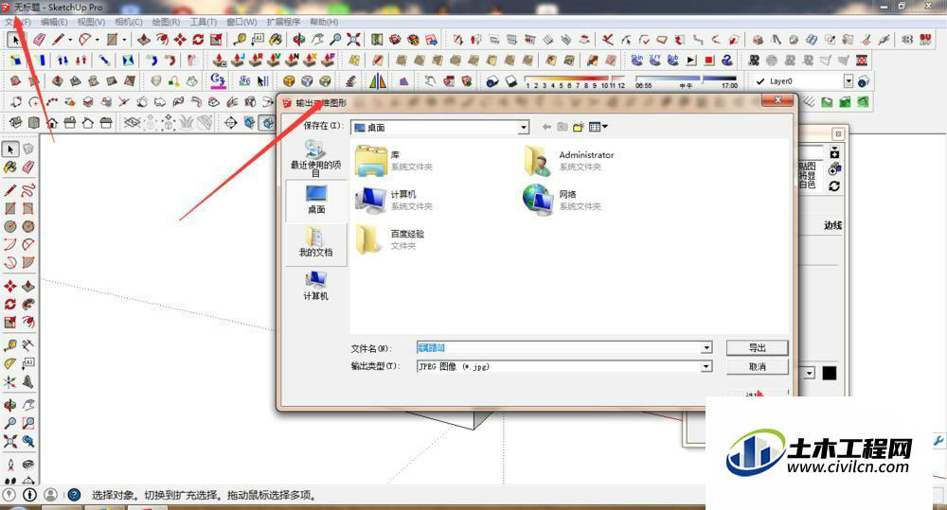Pick the Push/Pull tool in top toolbar
This screenshot has height=510, width=947.
(144, 40)
